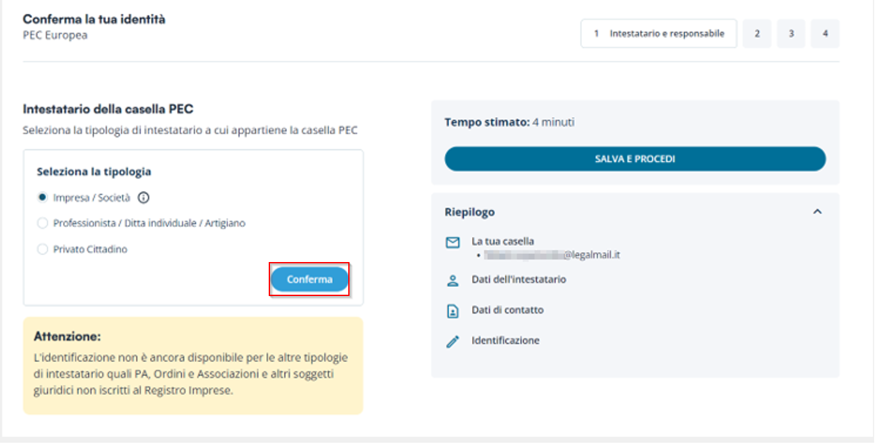
Task: Choose the Privato Cittadino radio option
Action: coord(42,250)
